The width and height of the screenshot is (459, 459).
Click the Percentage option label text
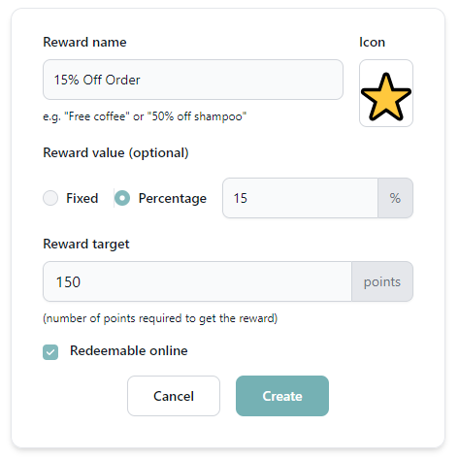click(173, 198)
